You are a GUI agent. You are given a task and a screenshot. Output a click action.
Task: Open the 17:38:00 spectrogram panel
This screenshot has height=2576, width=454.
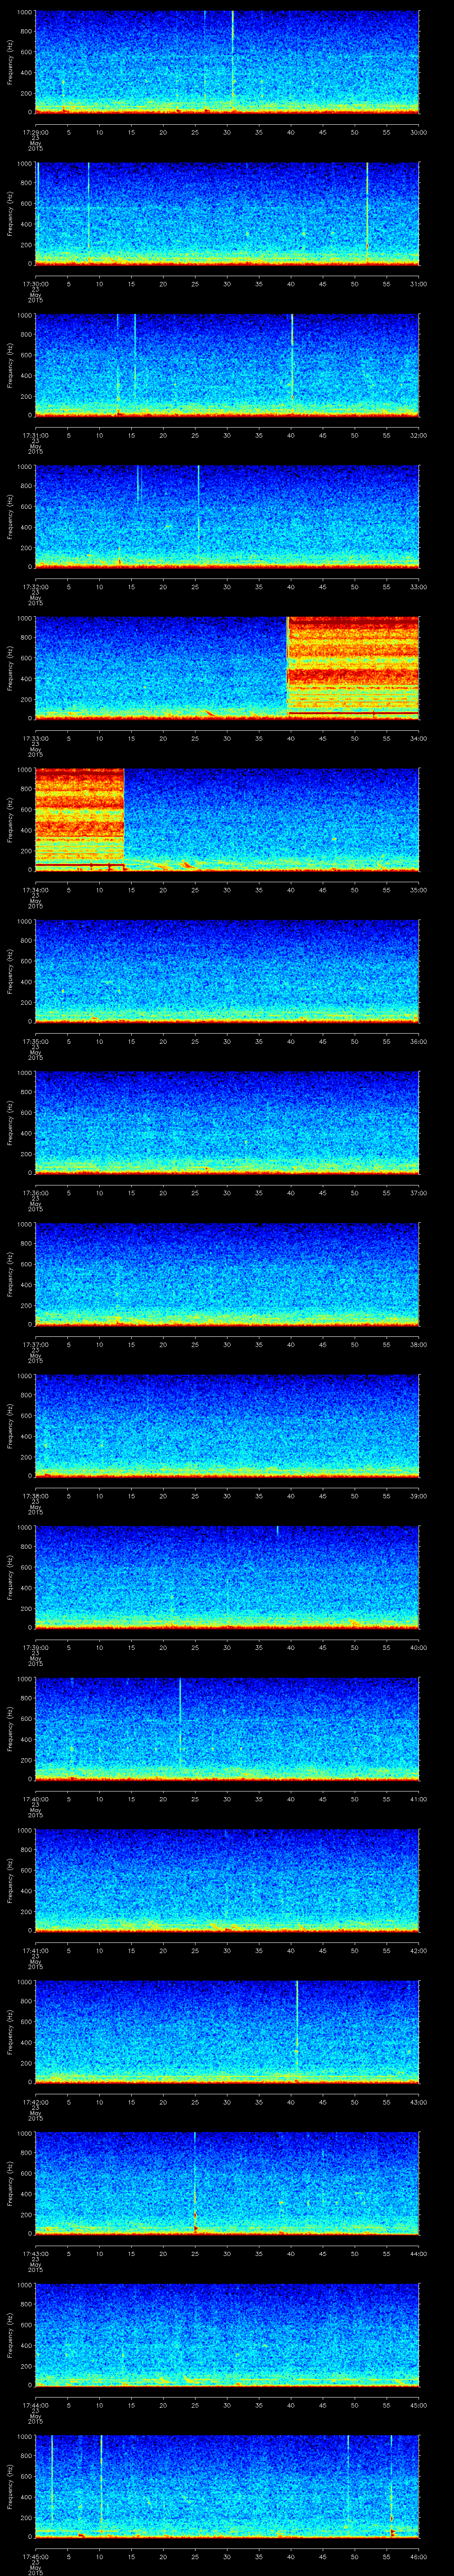click(227, 1425)
